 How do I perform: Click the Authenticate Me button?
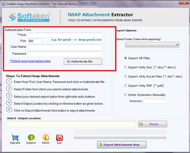83,61
